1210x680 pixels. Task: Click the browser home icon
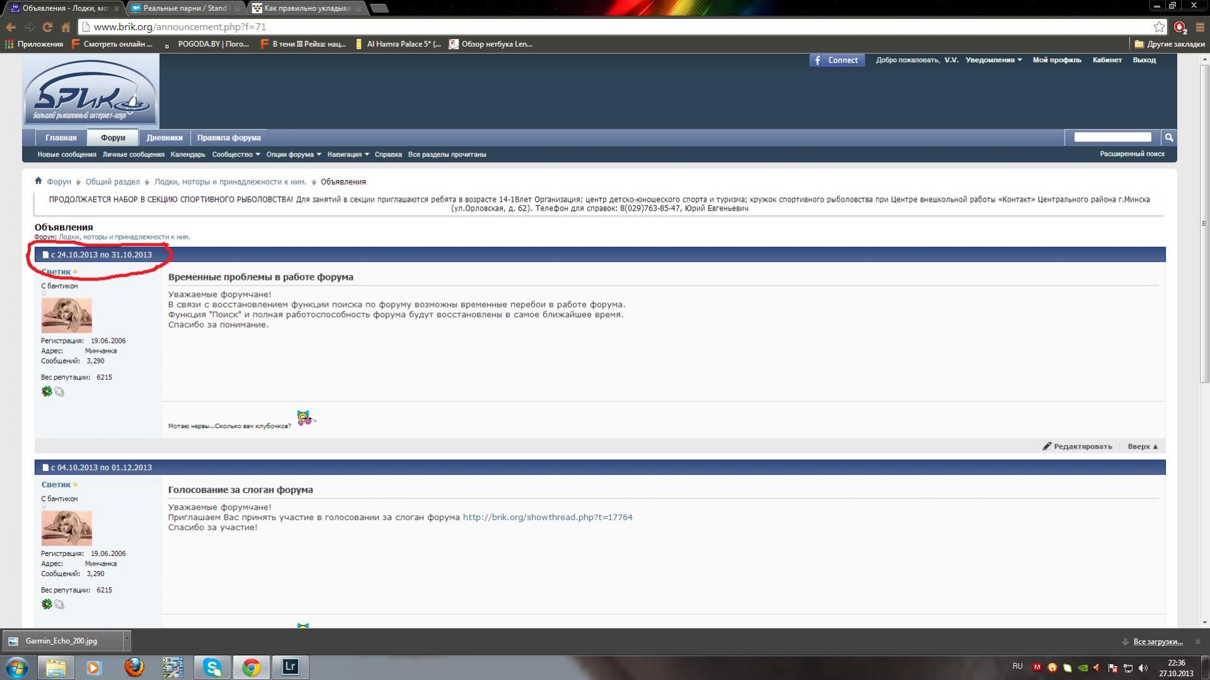(66, 27)
